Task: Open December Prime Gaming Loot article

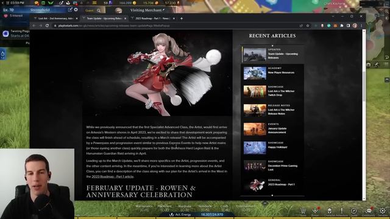Action: [272, 166]
